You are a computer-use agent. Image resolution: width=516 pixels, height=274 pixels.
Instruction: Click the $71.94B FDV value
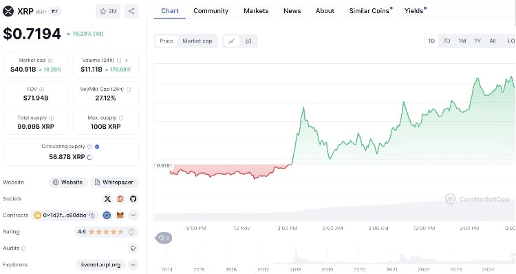click(36, 98)
